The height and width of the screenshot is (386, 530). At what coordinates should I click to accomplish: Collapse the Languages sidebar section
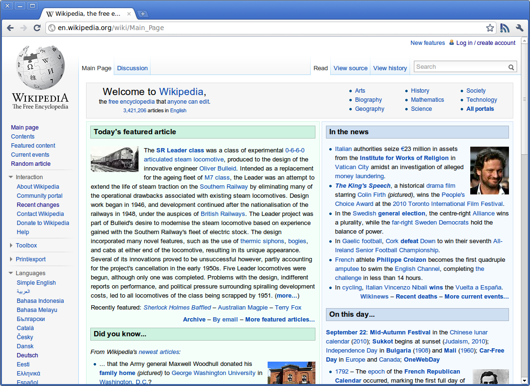click(30, 273)
